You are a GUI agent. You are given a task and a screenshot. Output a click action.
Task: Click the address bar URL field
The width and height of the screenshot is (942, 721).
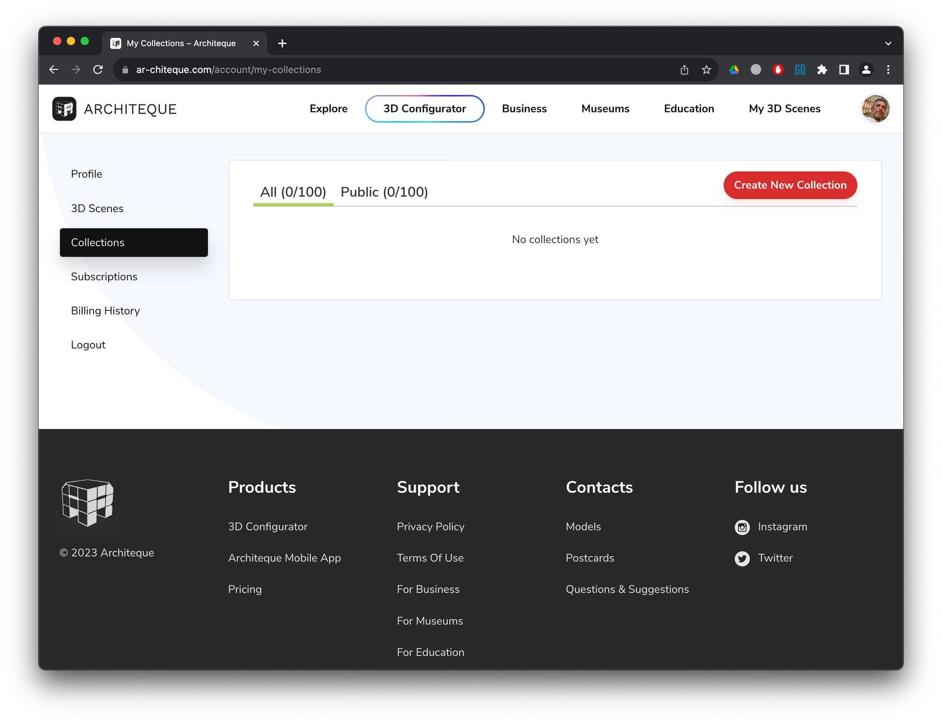[386, 70]
